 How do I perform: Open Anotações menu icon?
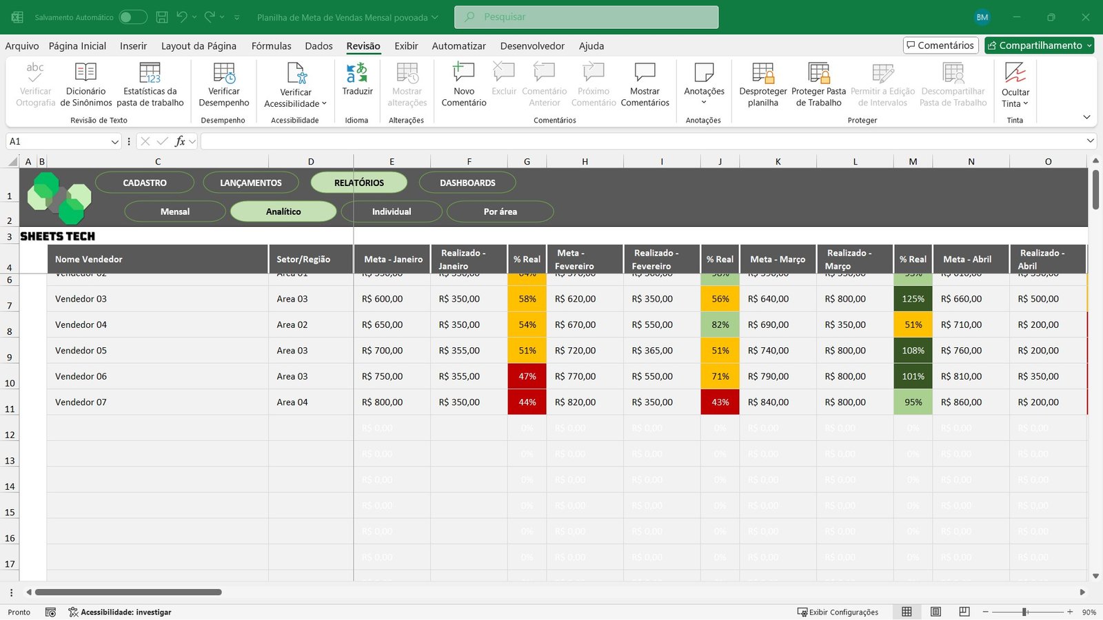[704, 72]
